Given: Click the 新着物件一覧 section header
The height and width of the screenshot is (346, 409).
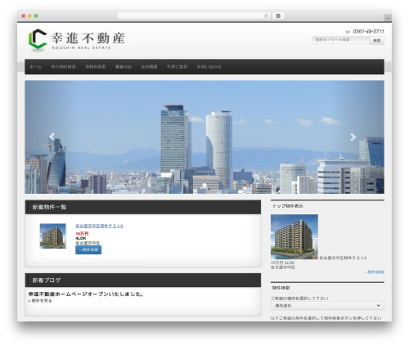Looking at the screenshot, I should (x=143, y=207).
